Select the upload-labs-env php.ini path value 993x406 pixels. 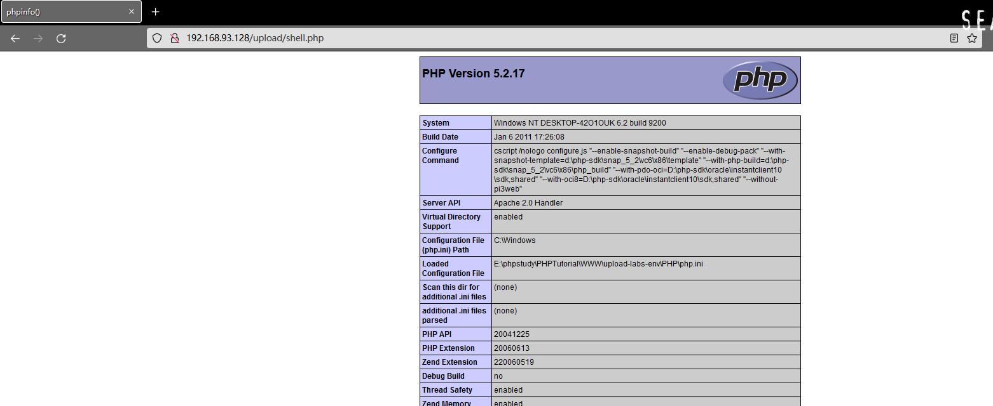(x=598, y=264)
